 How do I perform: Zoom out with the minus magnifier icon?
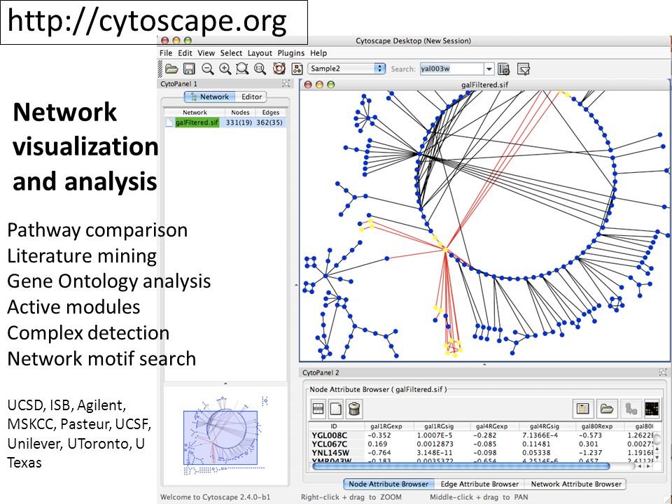(207, 69)
